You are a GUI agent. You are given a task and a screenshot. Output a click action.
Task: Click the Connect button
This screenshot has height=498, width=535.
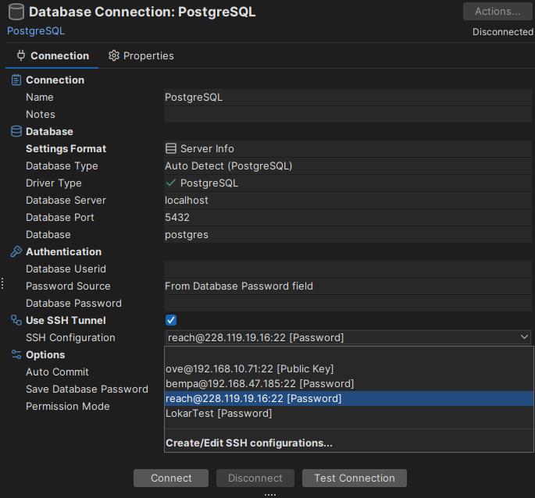[x=171, y=478]
